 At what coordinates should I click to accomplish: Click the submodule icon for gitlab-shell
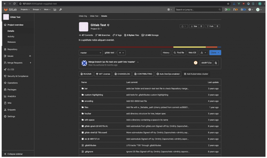pos(83,133)
